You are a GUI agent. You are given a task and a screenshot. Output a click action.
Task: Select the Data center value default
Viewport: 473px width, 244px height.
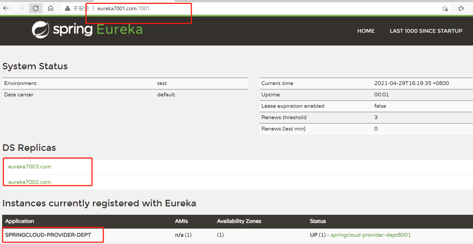tap(166, 95)
